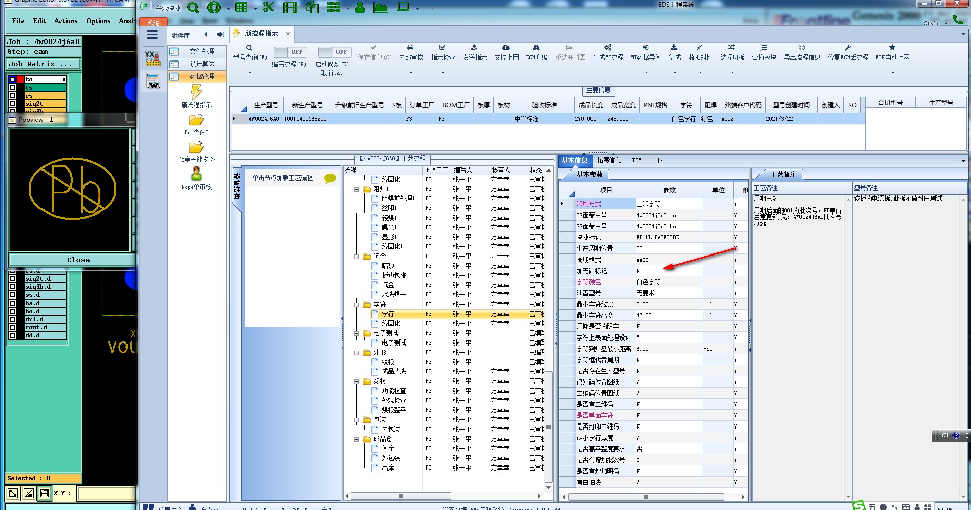Open Options menu in Graphic Editor
Screen dimensions: 971x510
[x=98, y=21]
